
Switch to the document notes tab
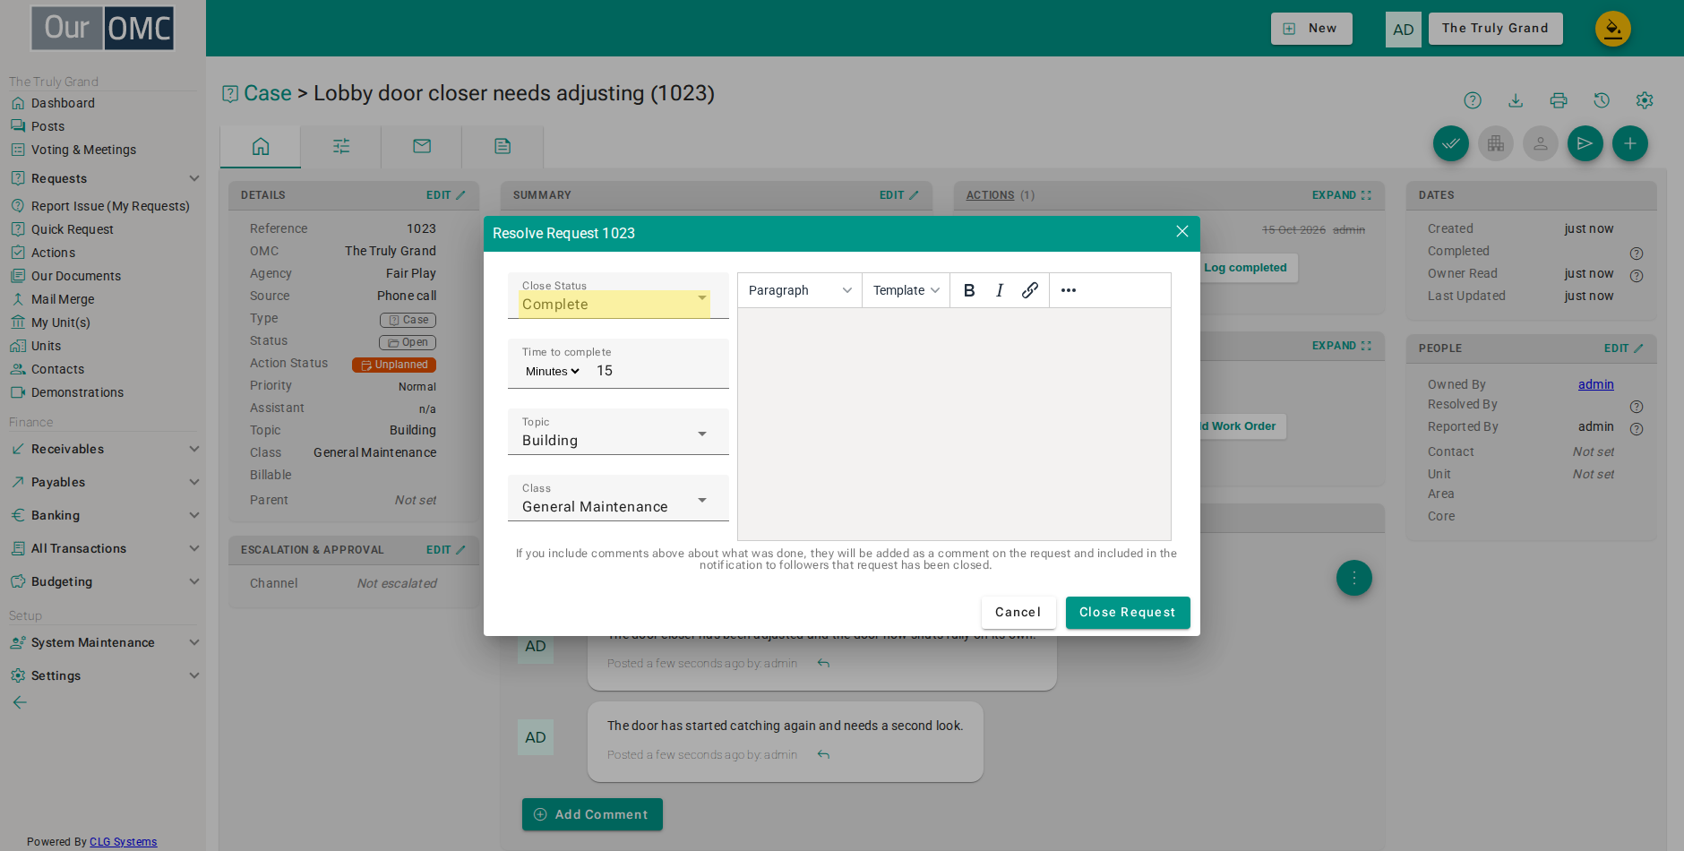click(503, 146)
